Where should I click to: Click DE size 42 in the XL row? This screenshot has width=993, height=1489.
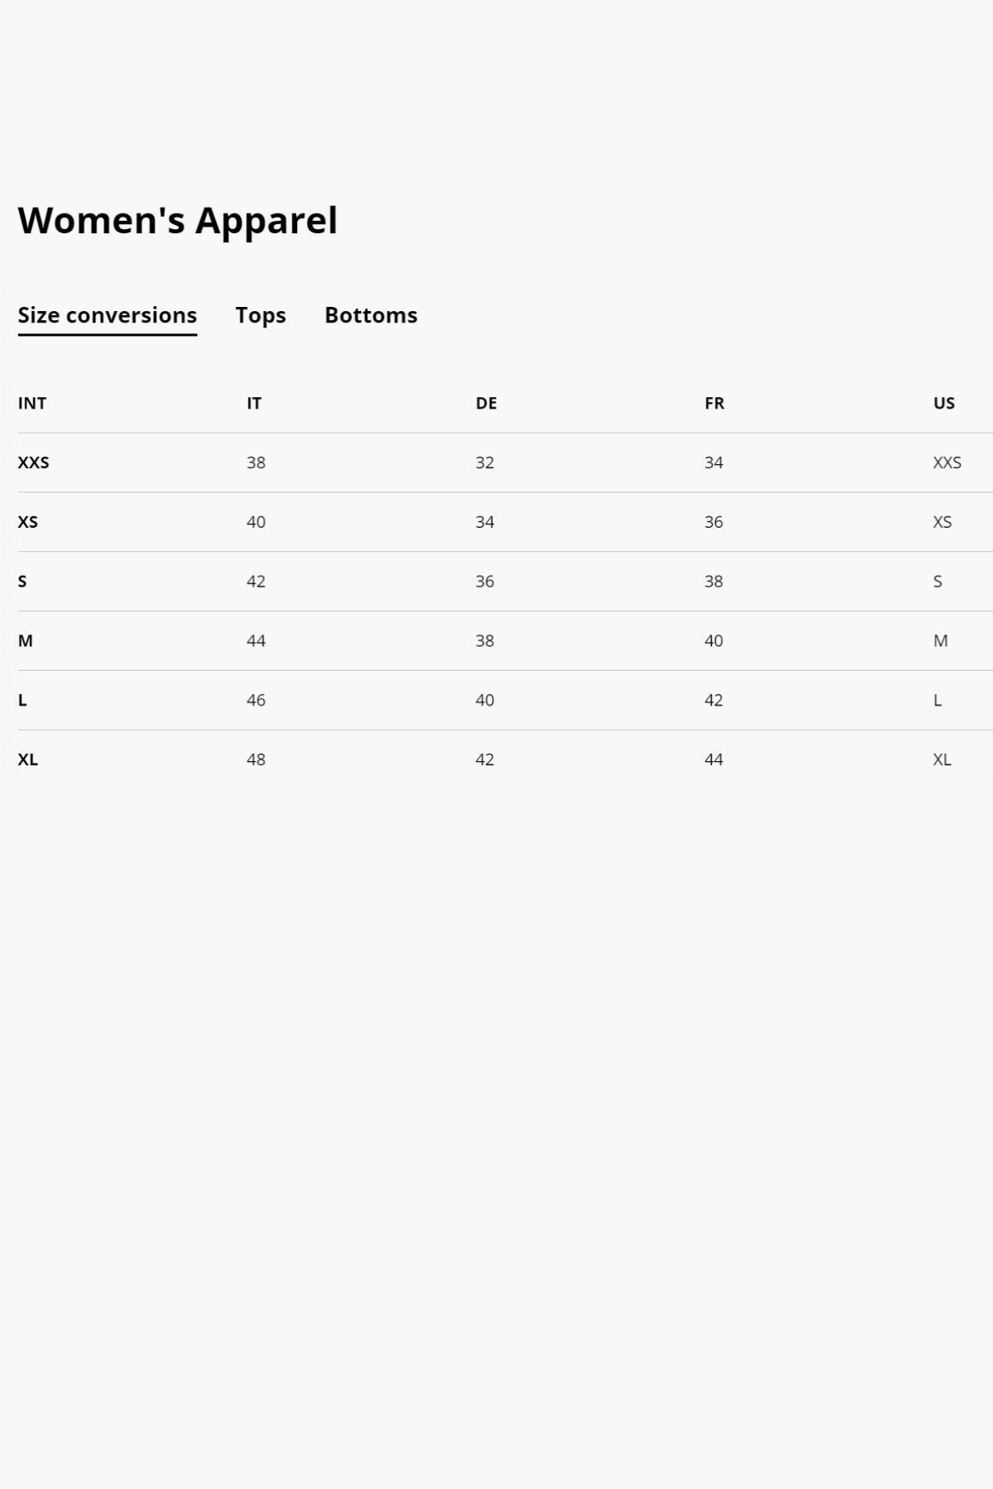click(x=485, y=759)
